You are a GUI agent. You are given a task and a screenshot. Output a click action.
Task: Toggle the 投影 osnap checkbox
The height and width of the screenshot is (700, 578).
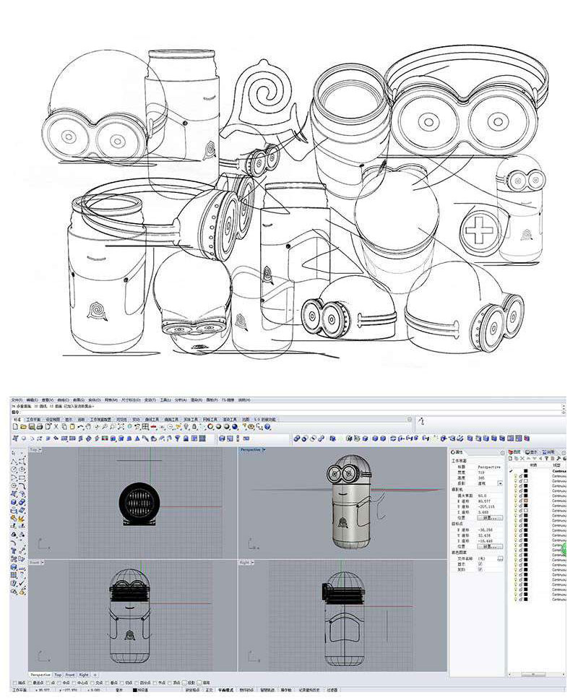[x=185, y=683]
